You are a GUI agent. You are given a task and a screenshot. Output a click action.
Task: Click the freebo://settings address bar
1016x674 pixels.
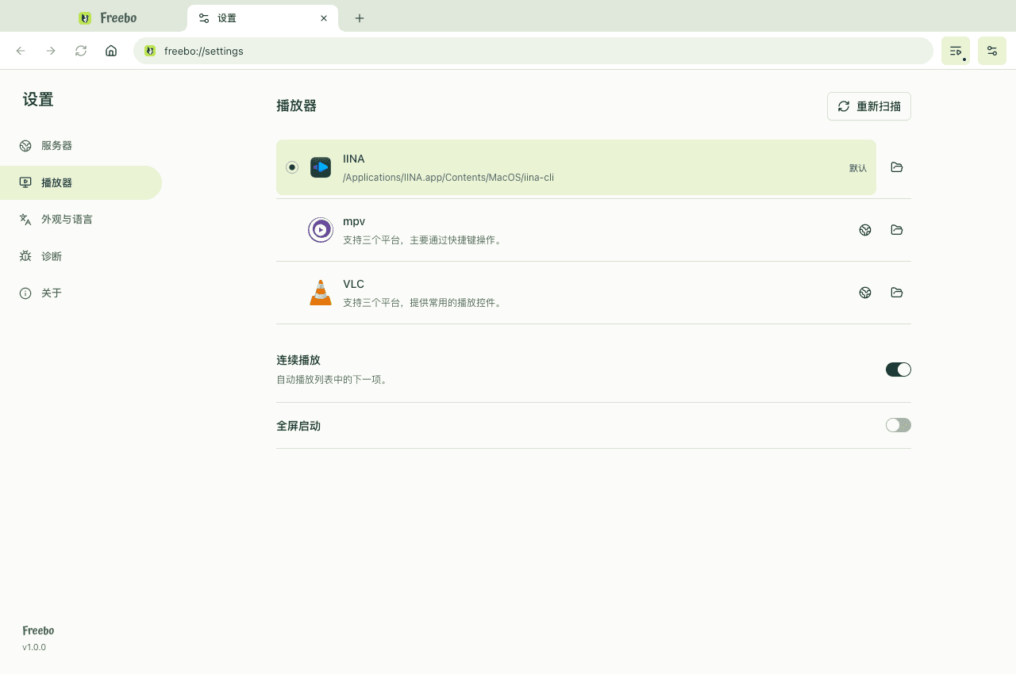coord(533,51)
